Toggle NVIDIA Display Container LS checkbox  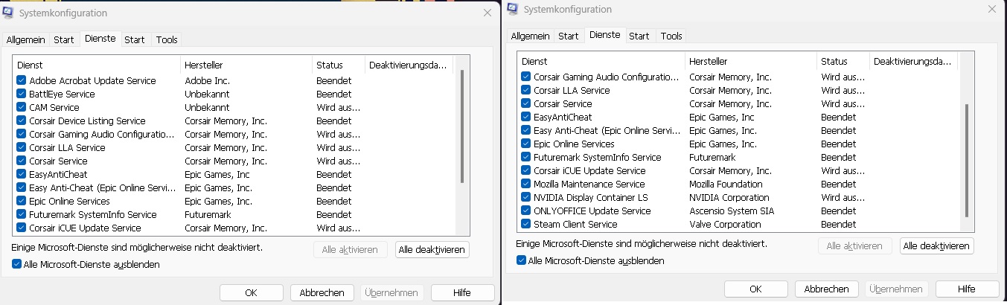(x=526, y=197)
